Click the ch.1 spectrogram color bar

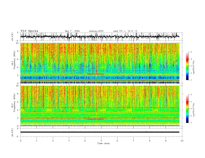coord(187,66)
